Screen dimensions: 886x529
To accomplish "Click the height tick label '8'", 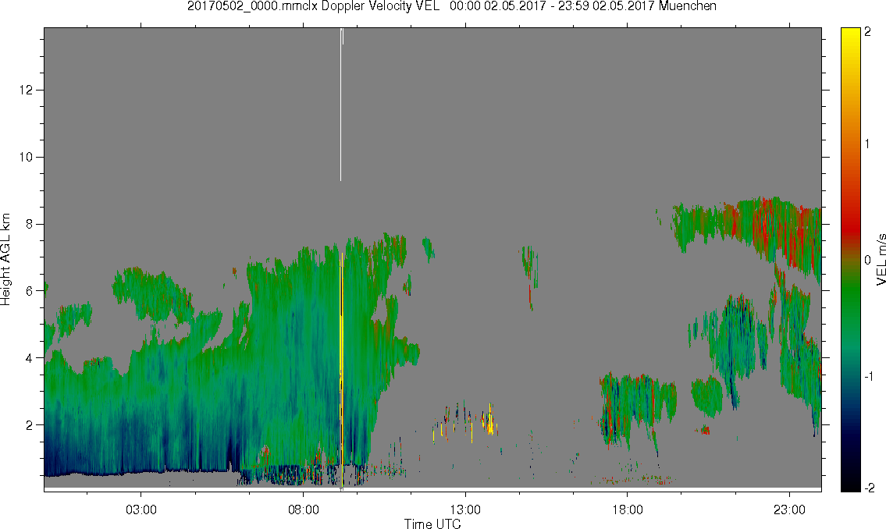I will click(30, 224).
